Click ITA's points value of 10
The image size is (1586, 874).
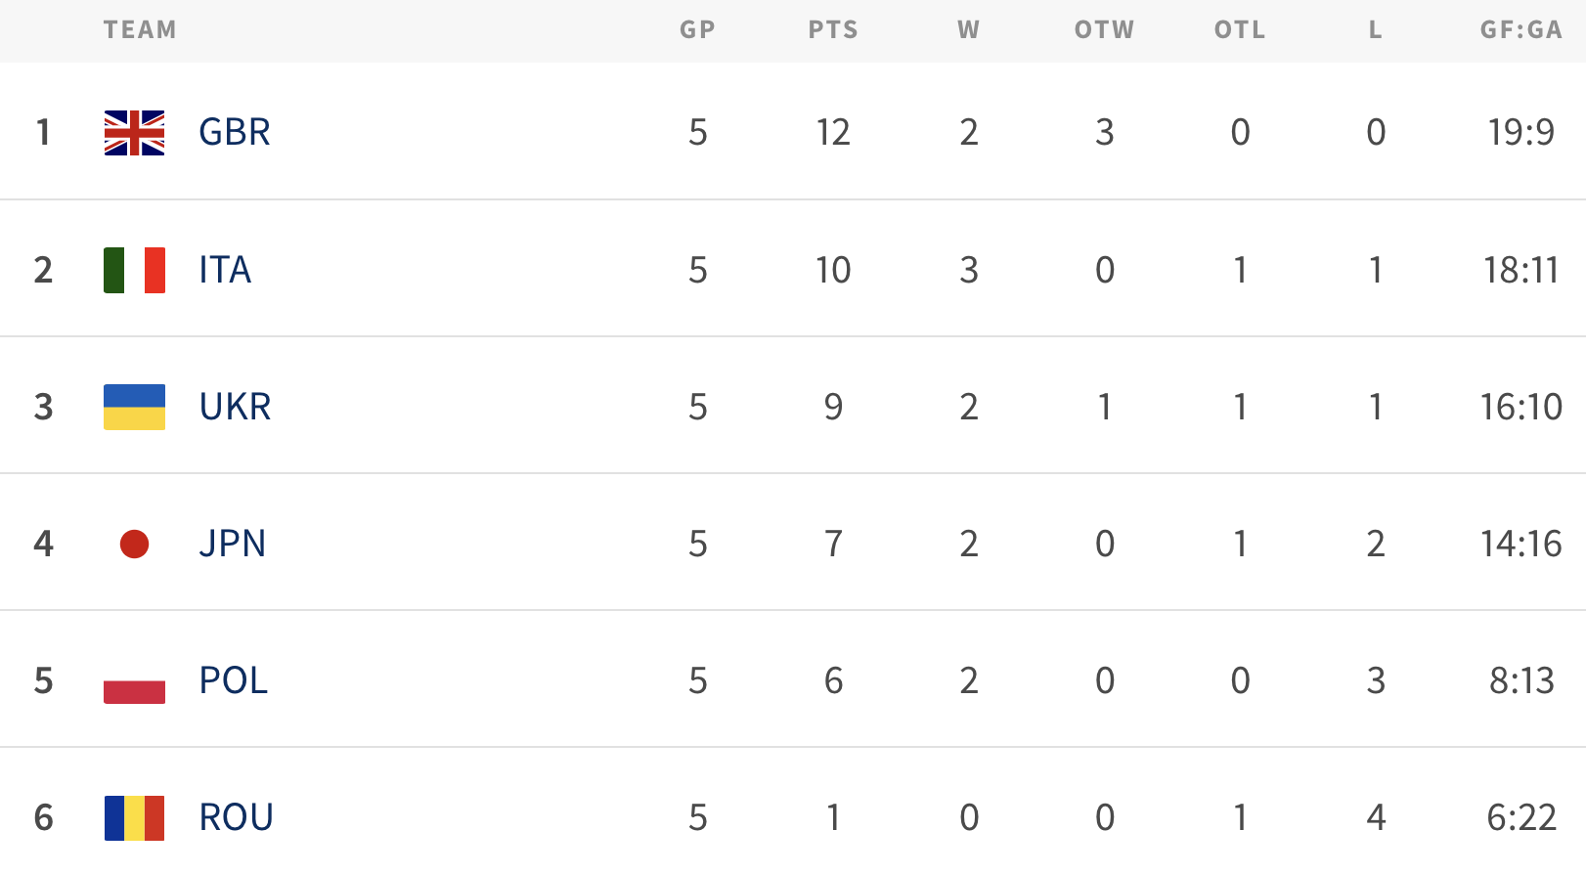coord(833,270)
